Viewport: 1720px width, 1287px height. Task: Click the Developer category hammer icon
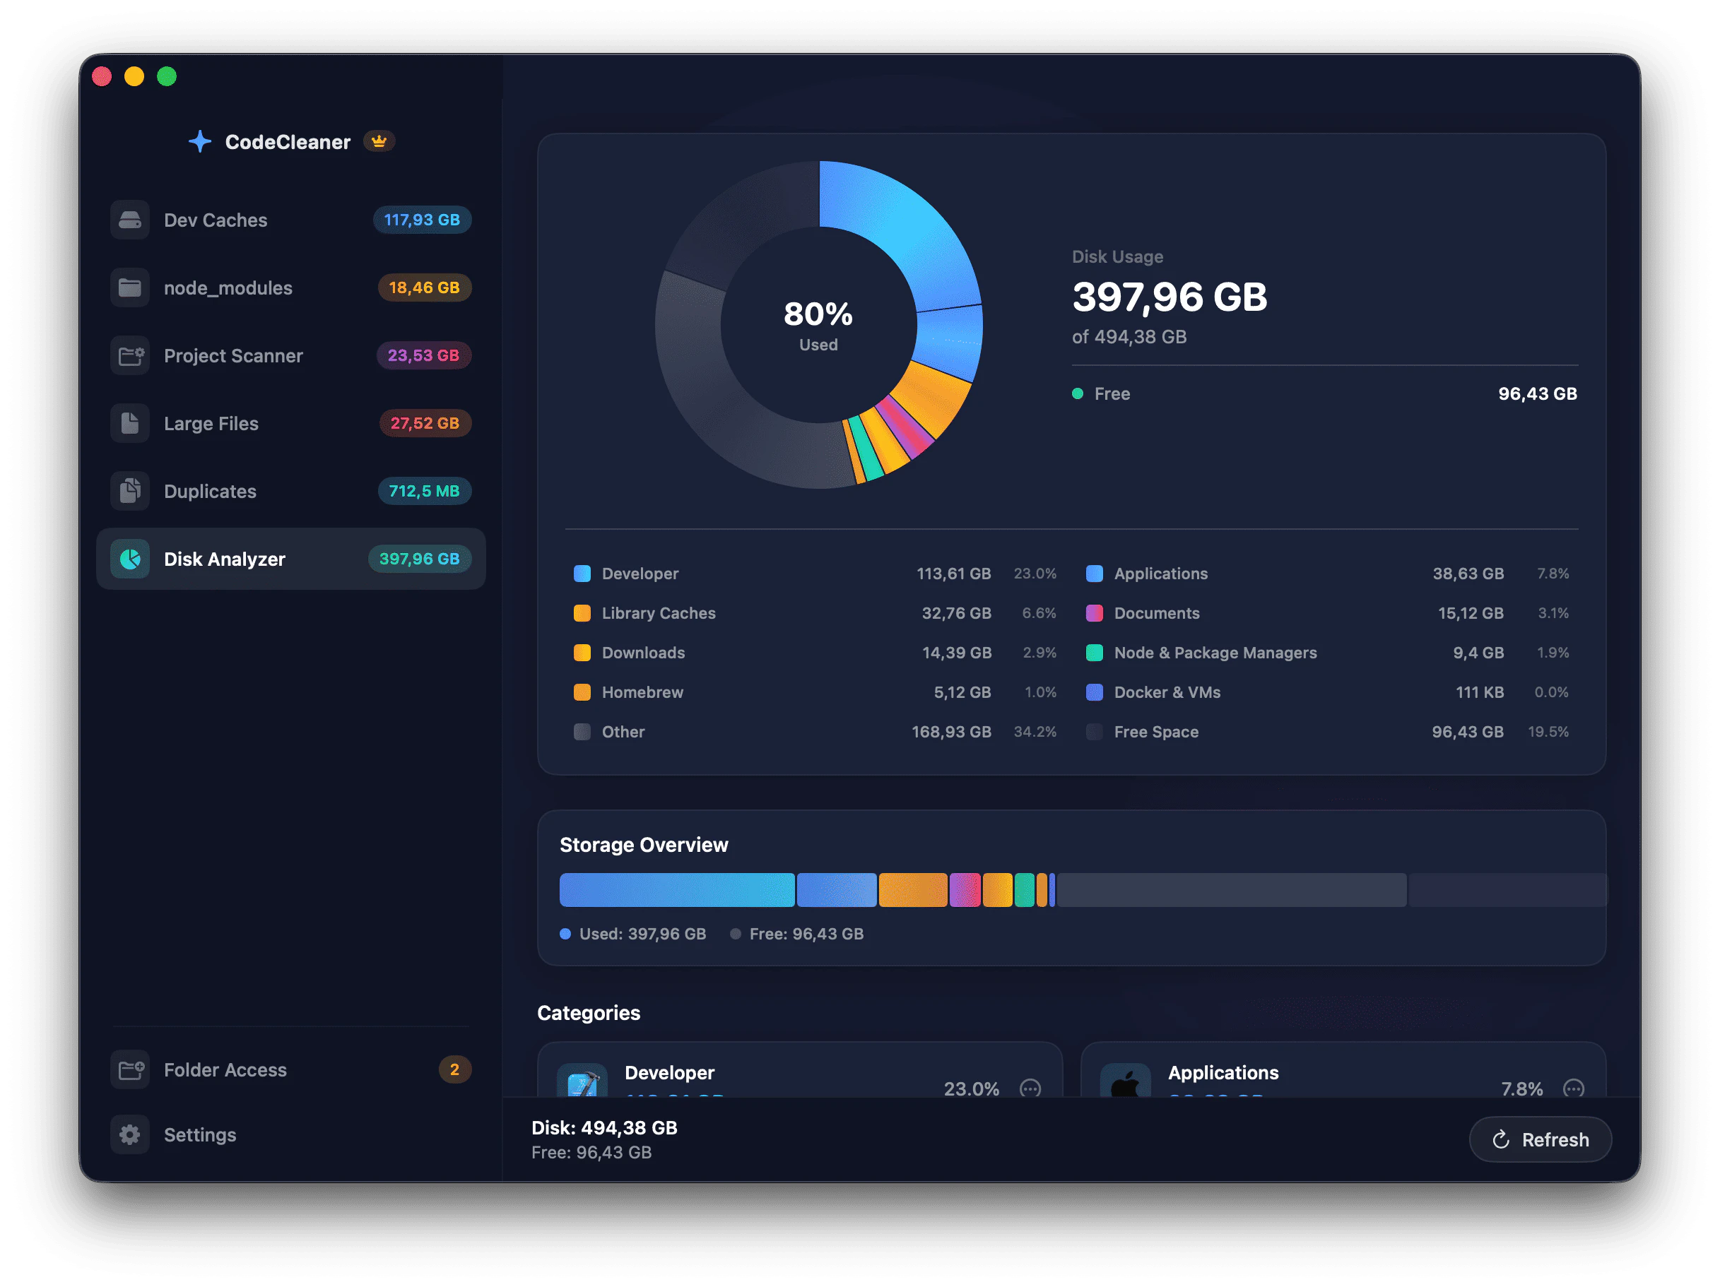(582, 1082)
